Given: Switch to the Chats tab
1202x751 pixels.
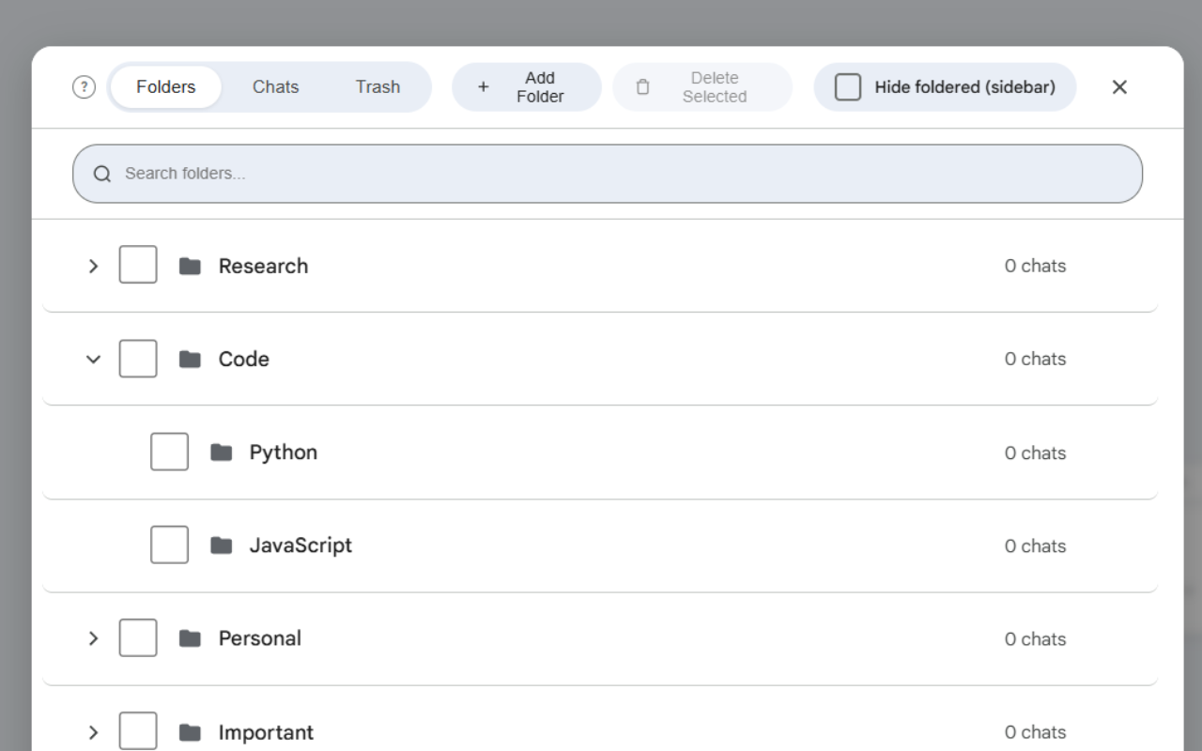Looking at the screenshot, I should 275,87.
